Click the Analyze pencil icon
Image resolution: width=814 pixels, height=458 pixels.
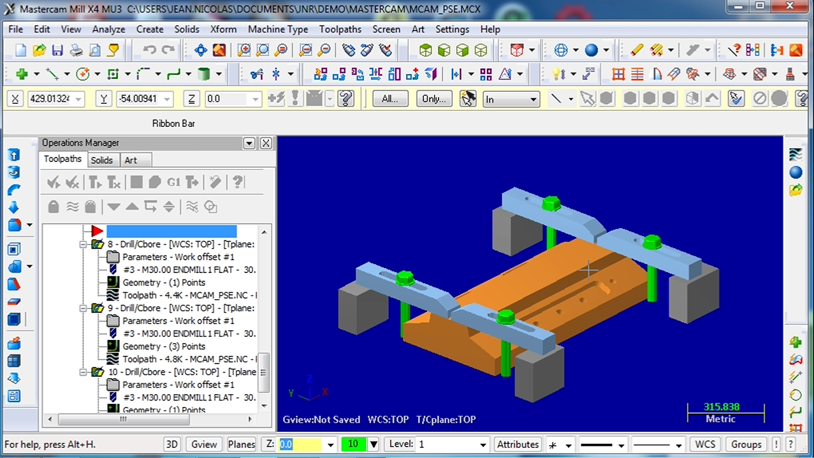[x=636, y=50]
